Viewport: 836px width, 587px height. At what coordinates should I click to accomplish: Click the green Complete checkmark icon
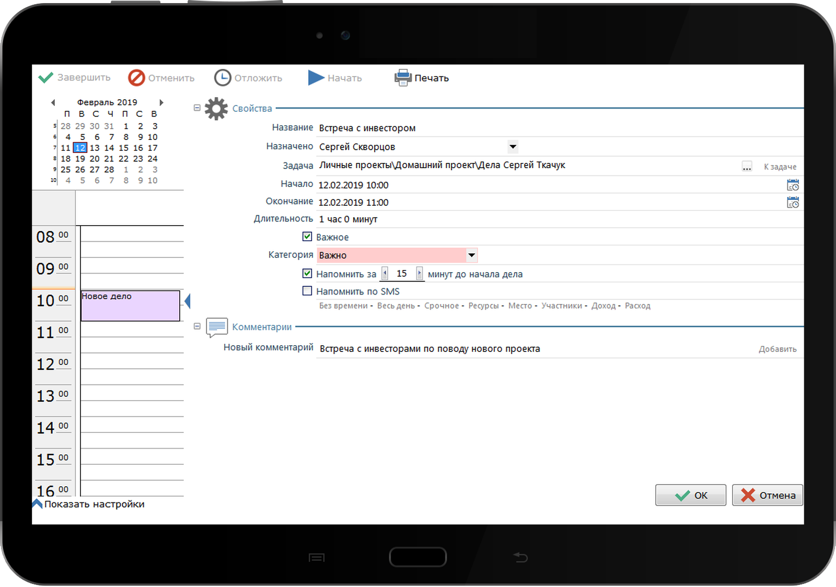(45, 78)
